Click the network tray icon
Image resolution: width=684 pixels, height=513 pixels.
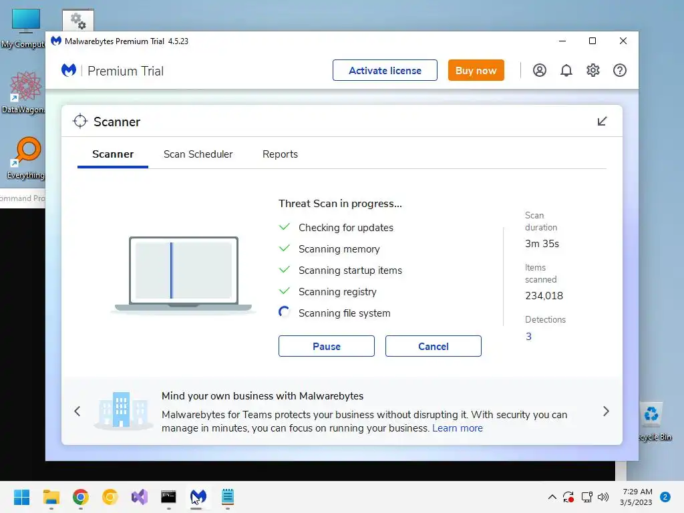[586, 497]
